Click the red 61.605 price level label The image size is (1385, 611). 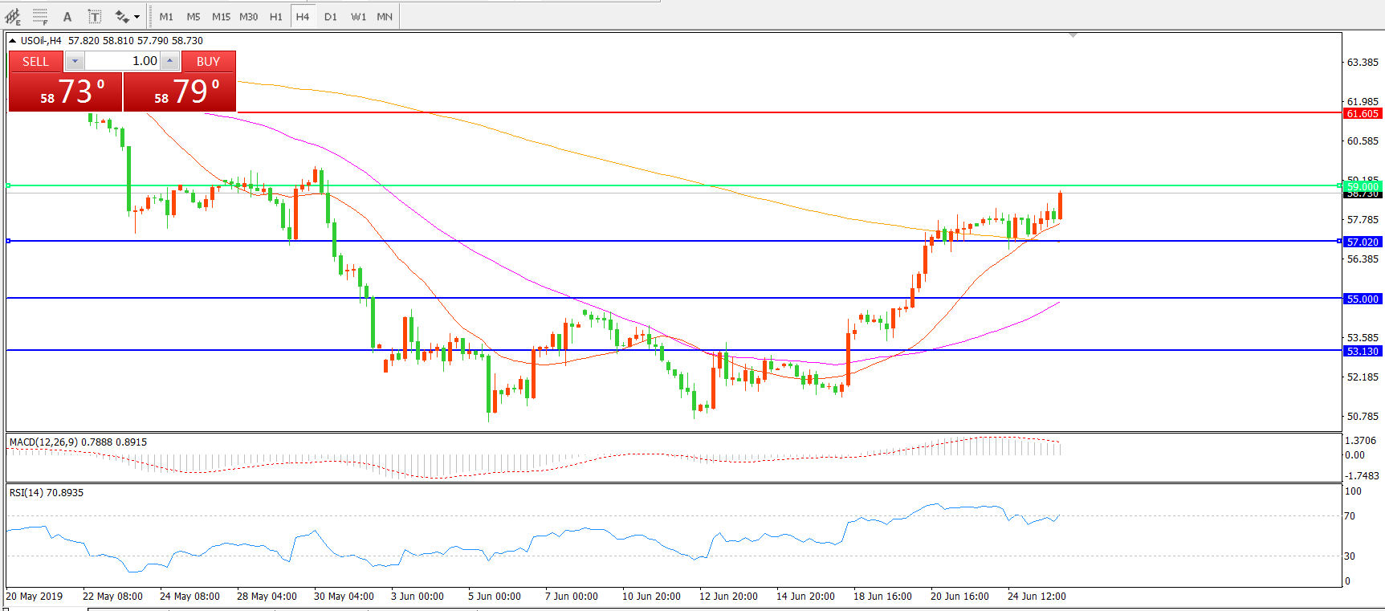pos(1363,113)
